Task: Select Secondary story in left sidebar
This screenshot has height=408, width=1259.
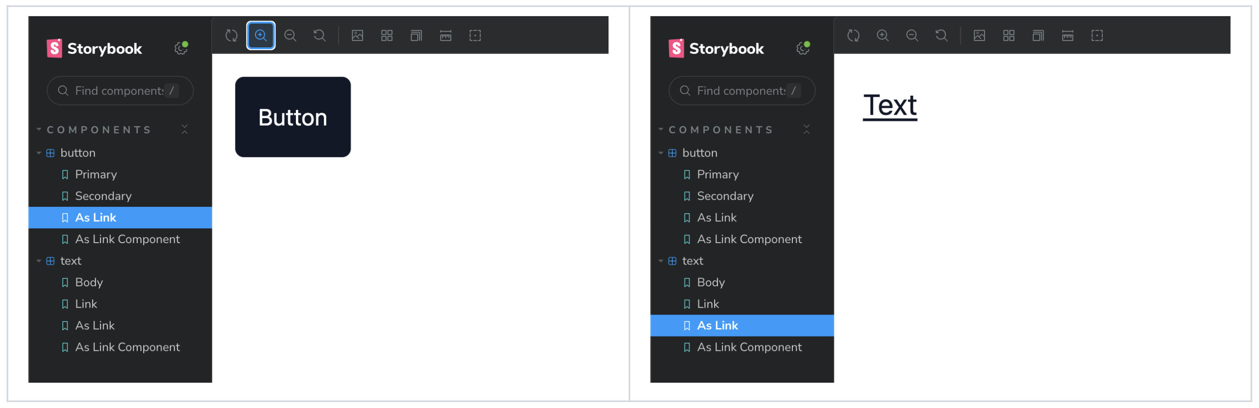Action: (120, 196)
